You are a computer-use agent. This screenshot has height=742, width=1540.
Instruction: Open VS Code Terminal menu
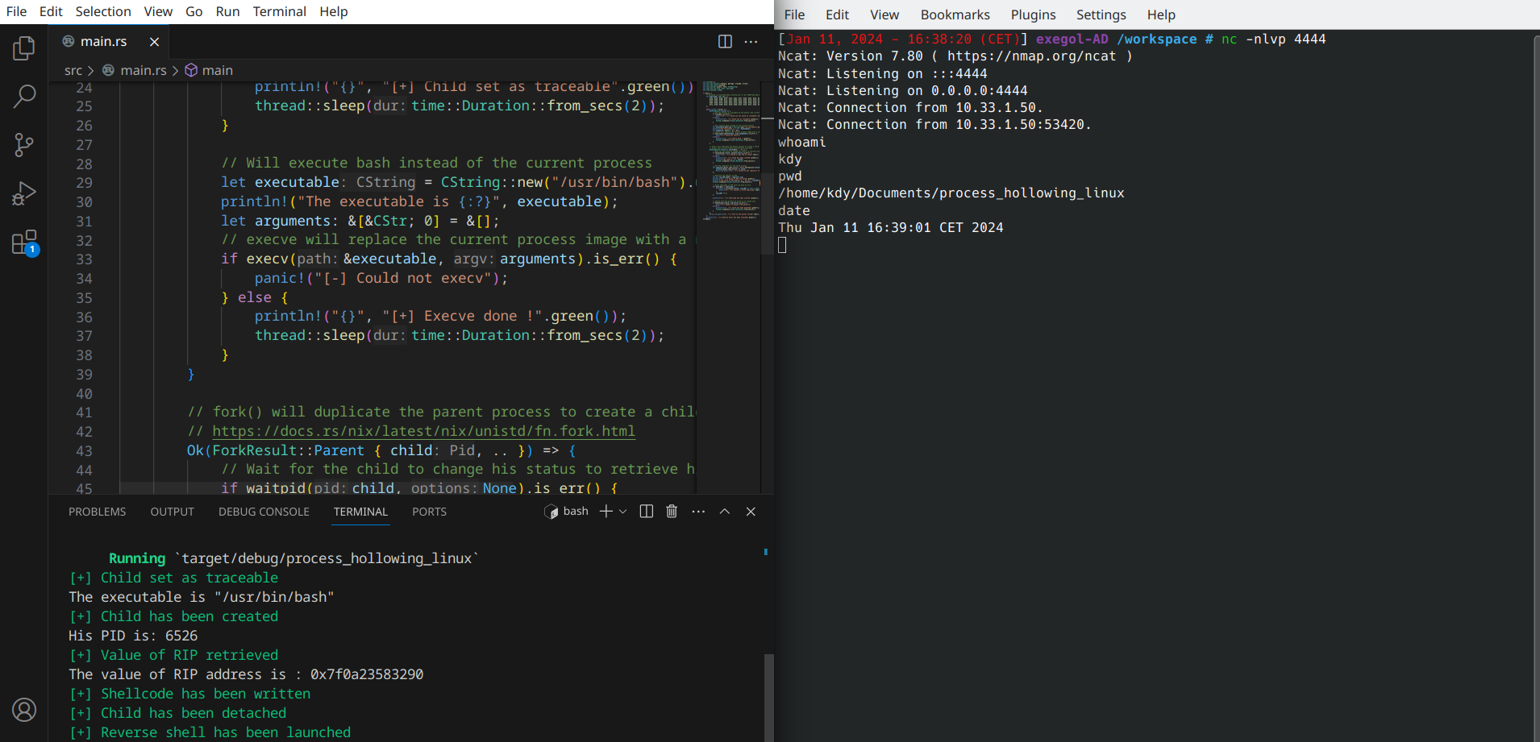click(x=279, y=11)
